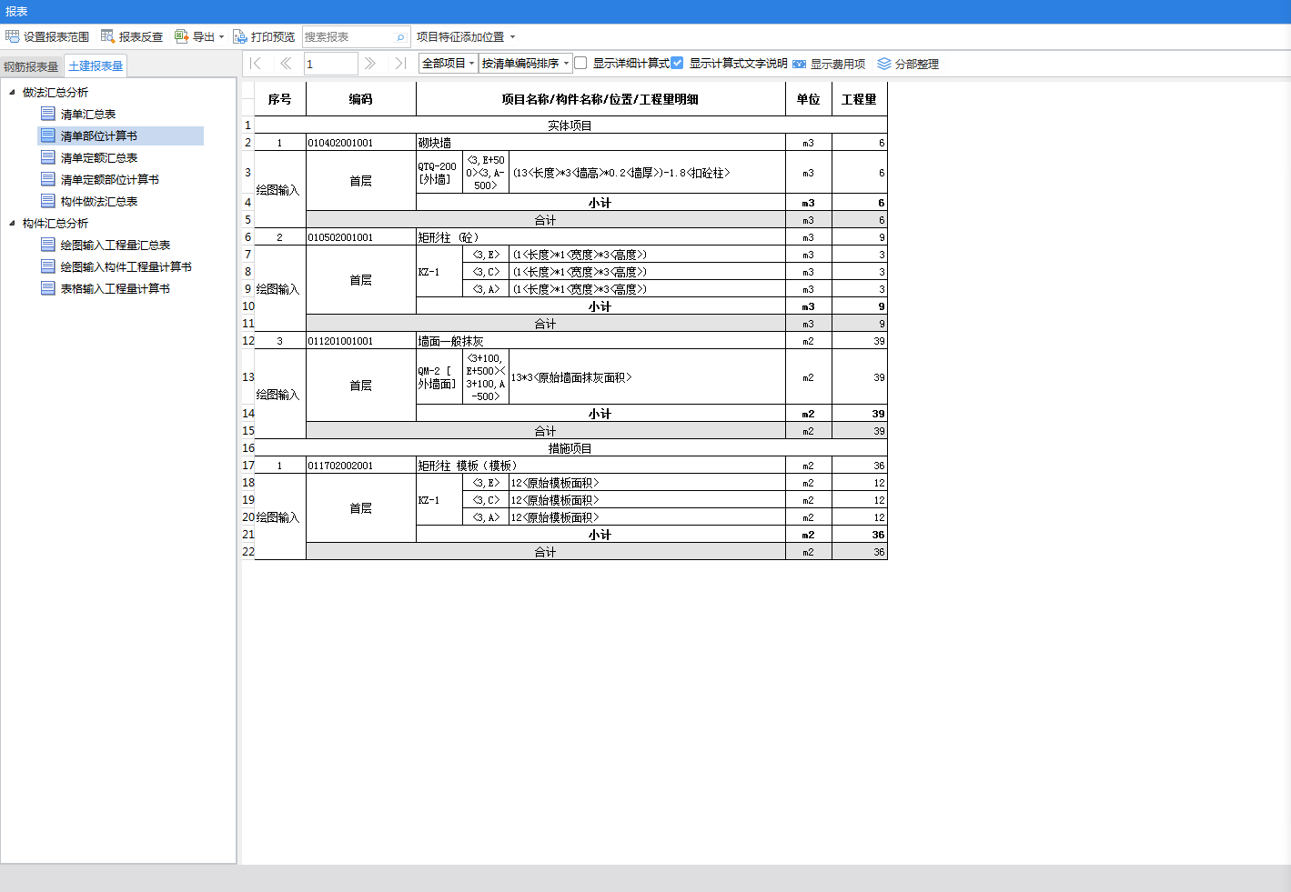Click the 墙面一般抹灰 item name cell
Viewport: 1291px width, 892px height.
[600, 341]
